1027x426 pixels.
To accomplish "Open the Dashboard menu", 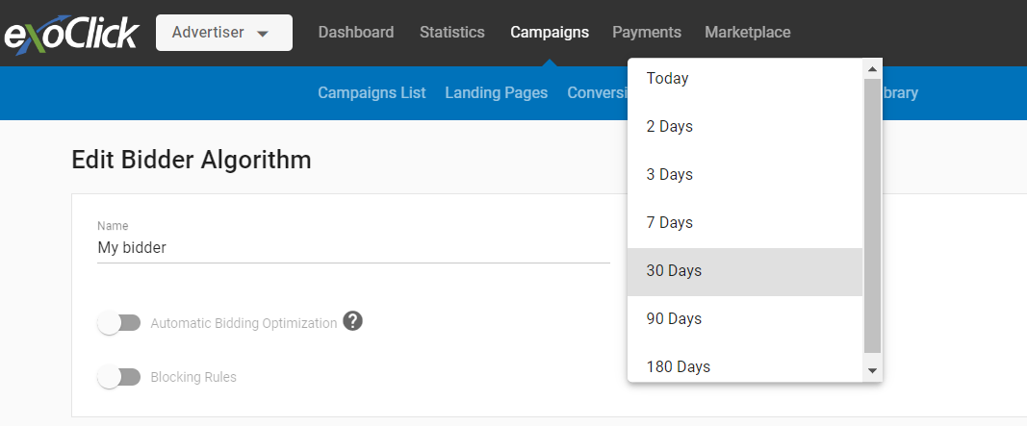I will tap(356, 33).
